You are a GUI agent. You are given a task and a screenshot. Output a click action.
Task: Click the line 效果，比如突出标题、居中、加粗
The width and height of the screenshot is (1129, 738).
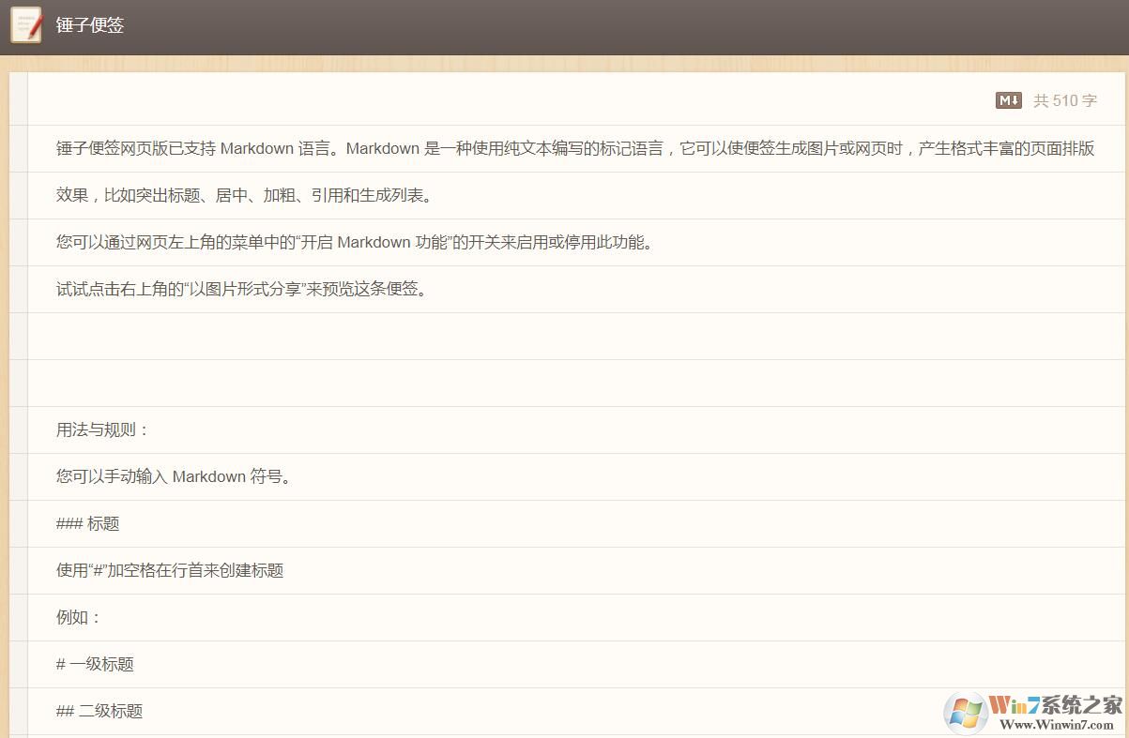pos(244,195)
